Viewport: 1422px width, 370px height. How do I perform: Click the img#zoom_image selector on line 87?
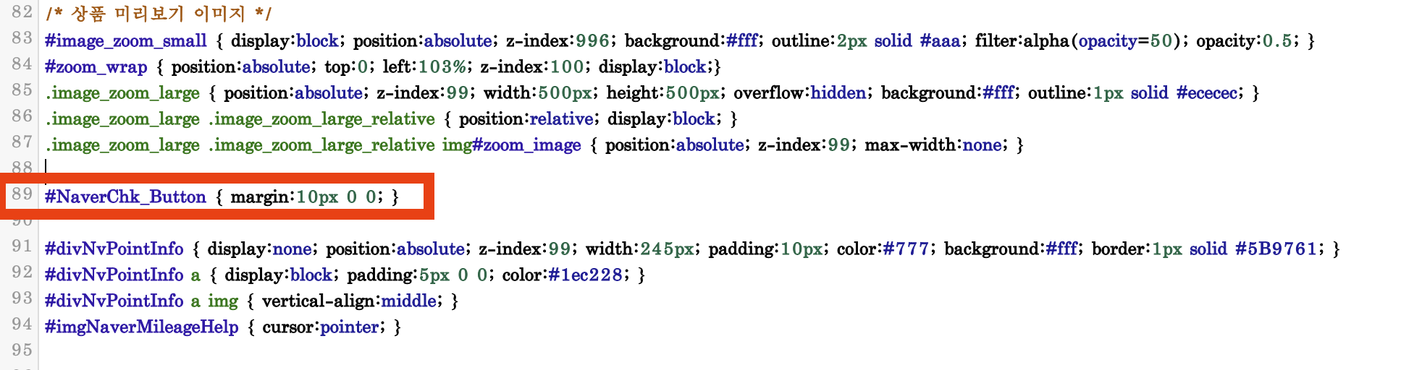coord(511,145)
